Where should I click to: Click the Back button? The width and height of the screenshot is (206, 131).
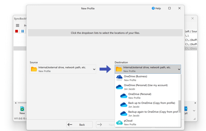[x=79, y=125]
